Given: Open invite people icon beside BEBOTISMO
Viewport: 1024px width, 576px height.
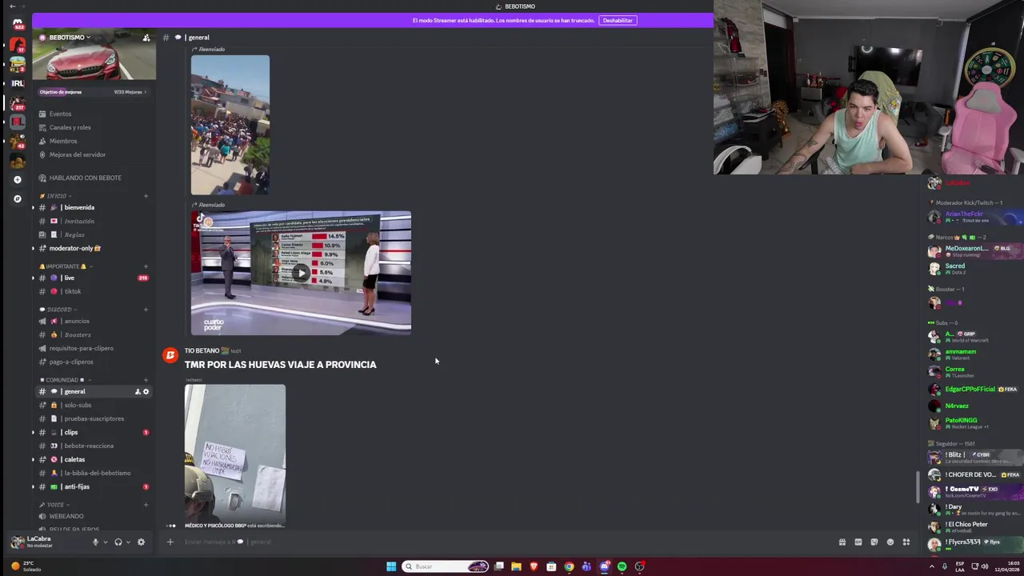Looking at the screenshot, I should (x=146, y=38).
